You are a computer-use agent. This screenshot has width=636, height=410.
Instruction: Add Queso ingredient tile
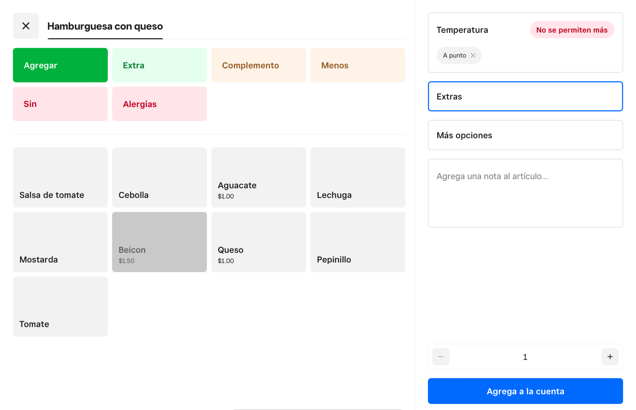pyautogui.click(x=258, y=242)
